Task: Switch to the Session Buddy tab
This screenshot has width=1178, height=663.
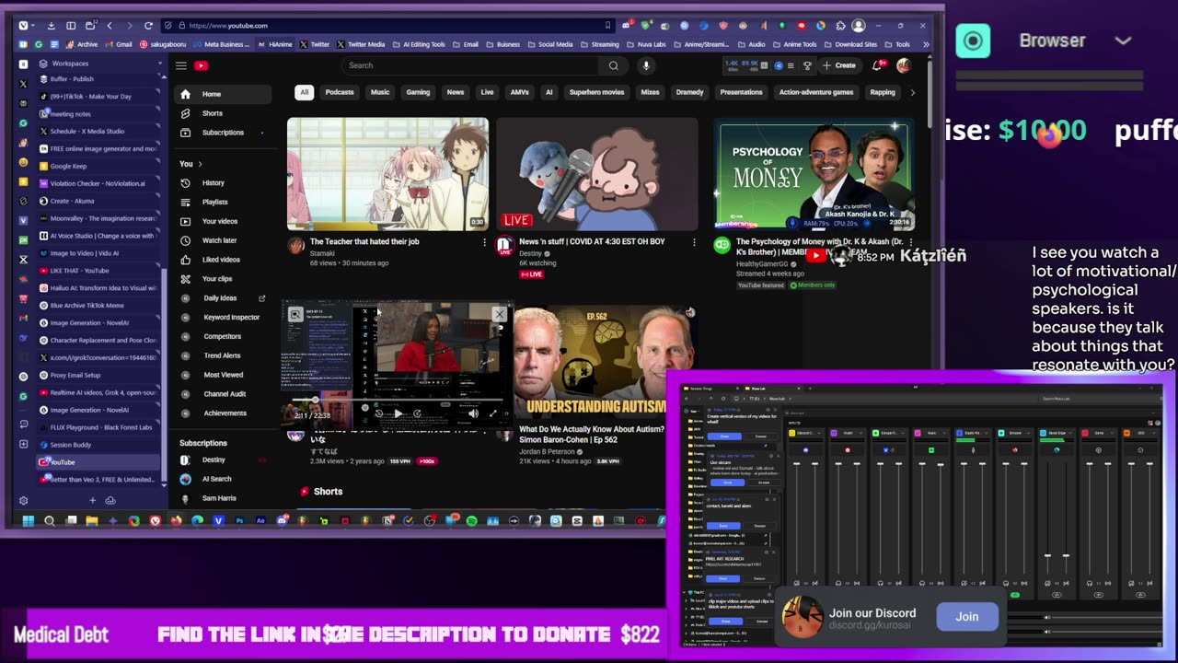Action: coord(100,445)
